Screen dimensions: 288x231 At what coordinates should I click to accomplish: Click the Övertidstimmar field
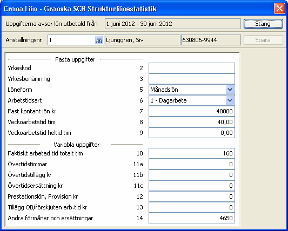(192, 164)
